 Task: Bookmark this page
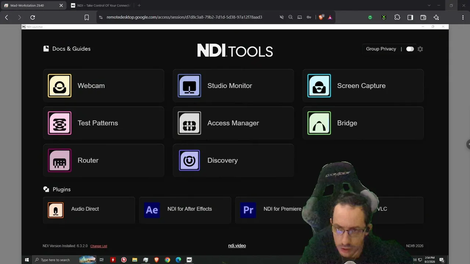(x=87, y=17)
